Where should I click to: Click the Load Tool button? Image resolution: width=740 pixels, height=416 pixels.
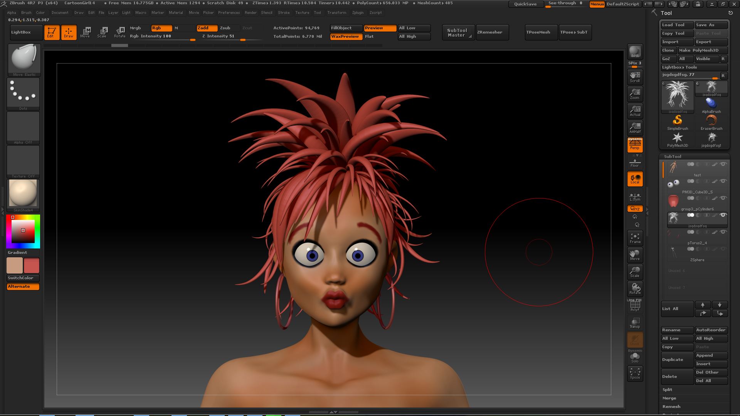677,25
